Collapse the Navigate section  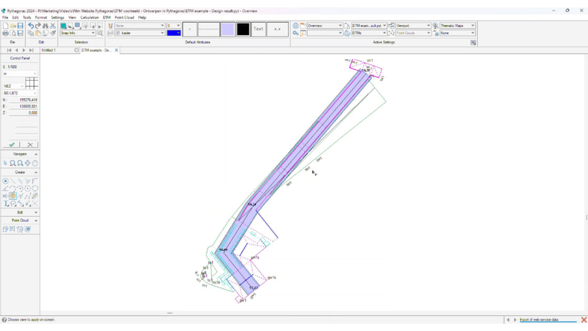tap(36, 154)
